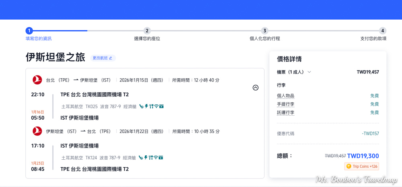Go to step 3 個人化您的行程

pyautogui.click(x=265, y=31)
